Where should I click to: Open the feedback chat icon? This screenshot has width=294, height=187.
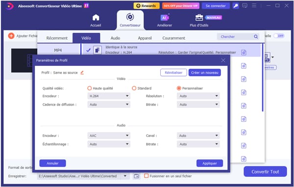245,5
